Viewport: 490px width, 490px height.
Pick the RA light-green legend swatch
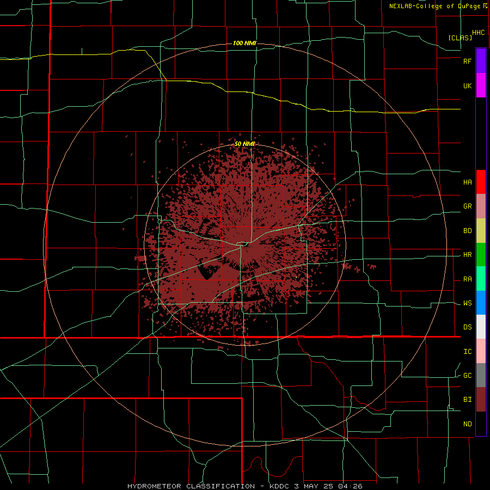point(481,279)
